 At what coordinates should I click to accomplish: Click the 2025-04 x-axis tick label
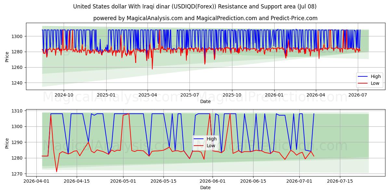(148, 95)
